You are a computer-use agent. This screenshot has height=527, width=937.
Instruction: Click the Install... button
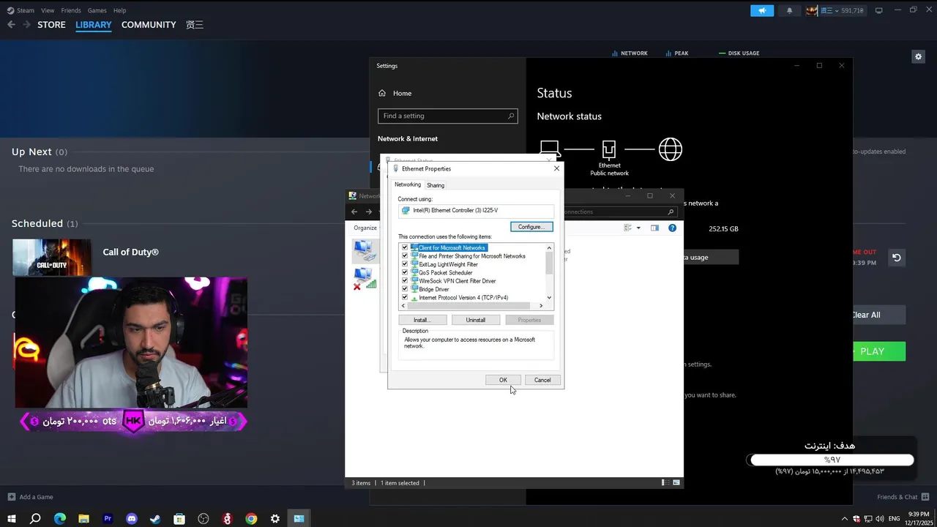[x=421, y=320]
